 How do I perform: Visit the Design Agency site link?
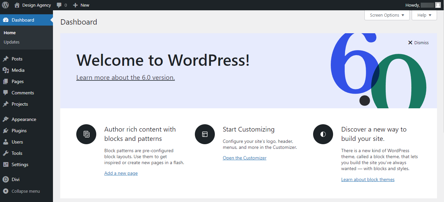click(37, 5)
